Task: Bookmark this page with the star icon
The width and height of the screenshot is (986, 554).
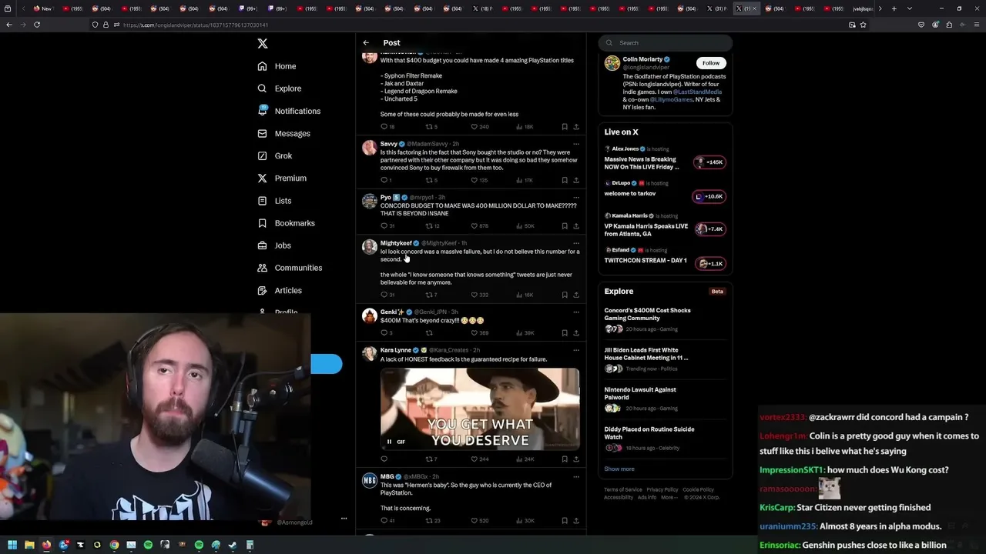Action: pos(864,25)
